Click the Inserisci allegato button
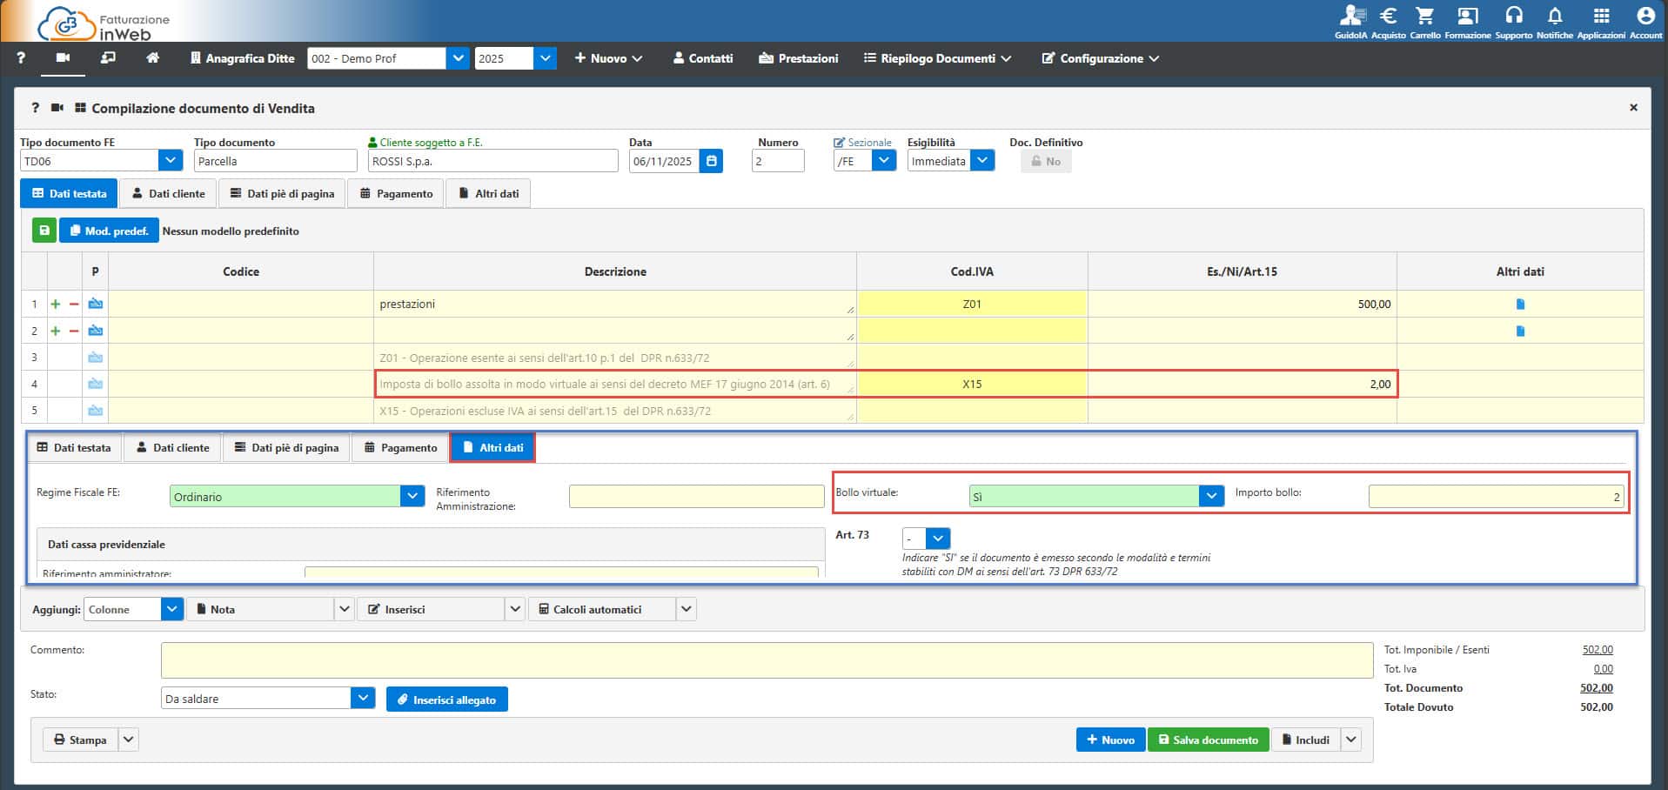1668x790 pixels. [x=446, y=700]
